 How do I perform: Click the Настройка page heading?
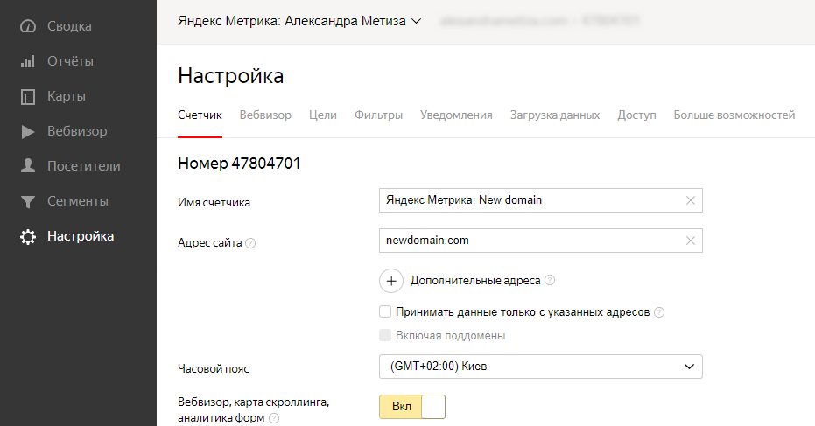(231, 76)
